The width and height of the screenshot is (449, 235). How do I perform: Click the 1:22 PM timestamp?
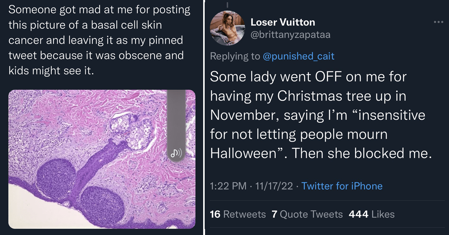[228, 186]
